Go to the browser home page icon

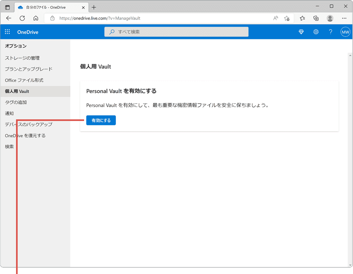pyautogui.click(x=36, y=18)
